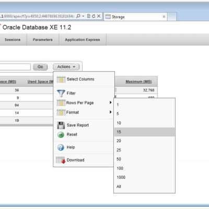Click the cell showing 94

17,105
